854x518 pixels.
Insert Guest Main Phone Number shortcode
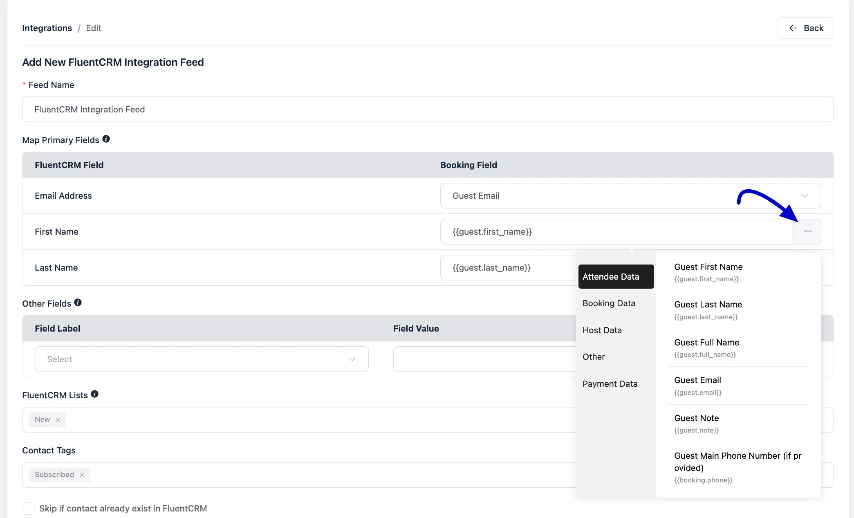point(738,467)
